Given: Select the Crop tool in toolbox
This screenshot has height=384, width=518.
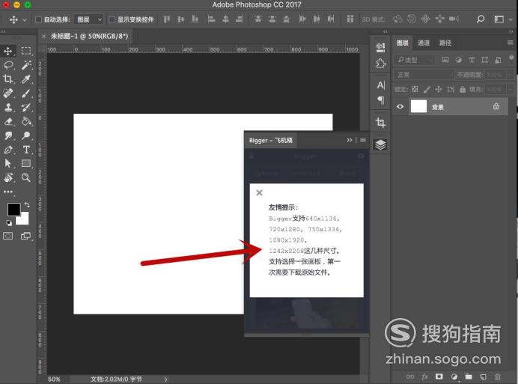Looking at the screenshot, I should [x=8, y=79].
